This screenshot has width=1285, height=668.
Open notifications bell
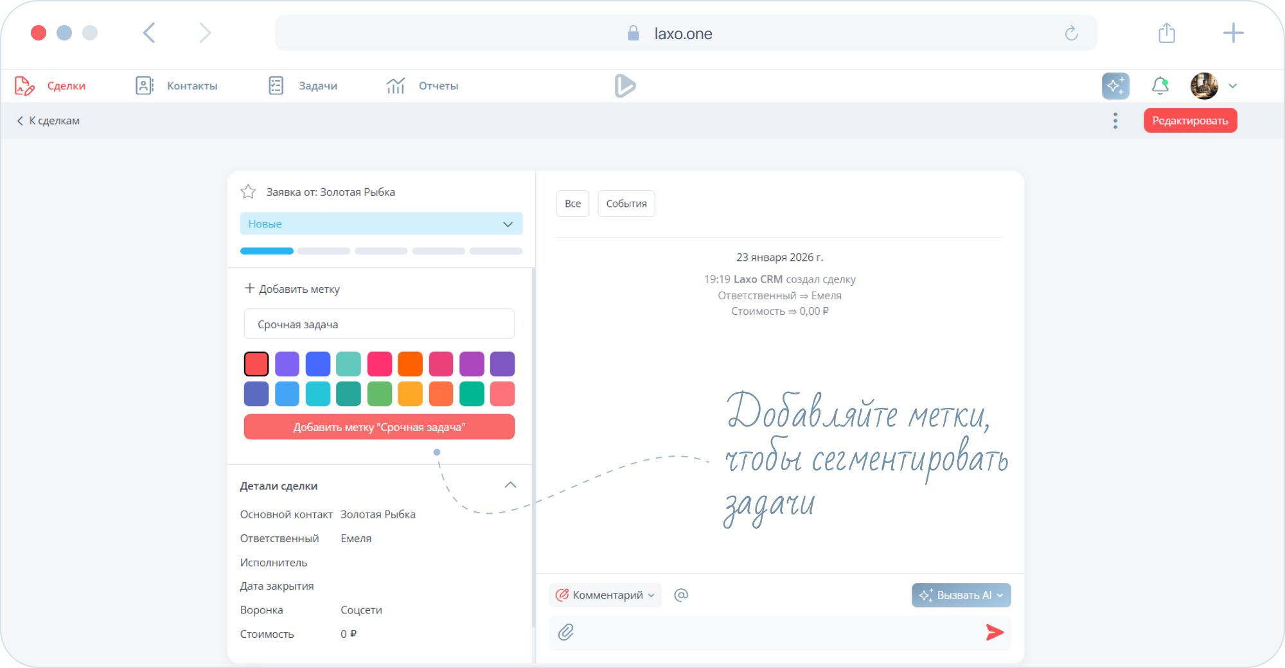point(1160,86)
